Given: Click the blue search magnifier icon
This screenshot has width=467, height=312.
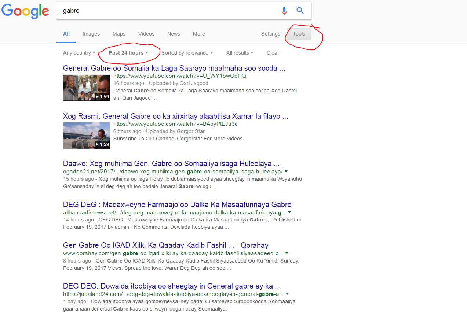Looking at the screenshot, I should tap(300, 11).
